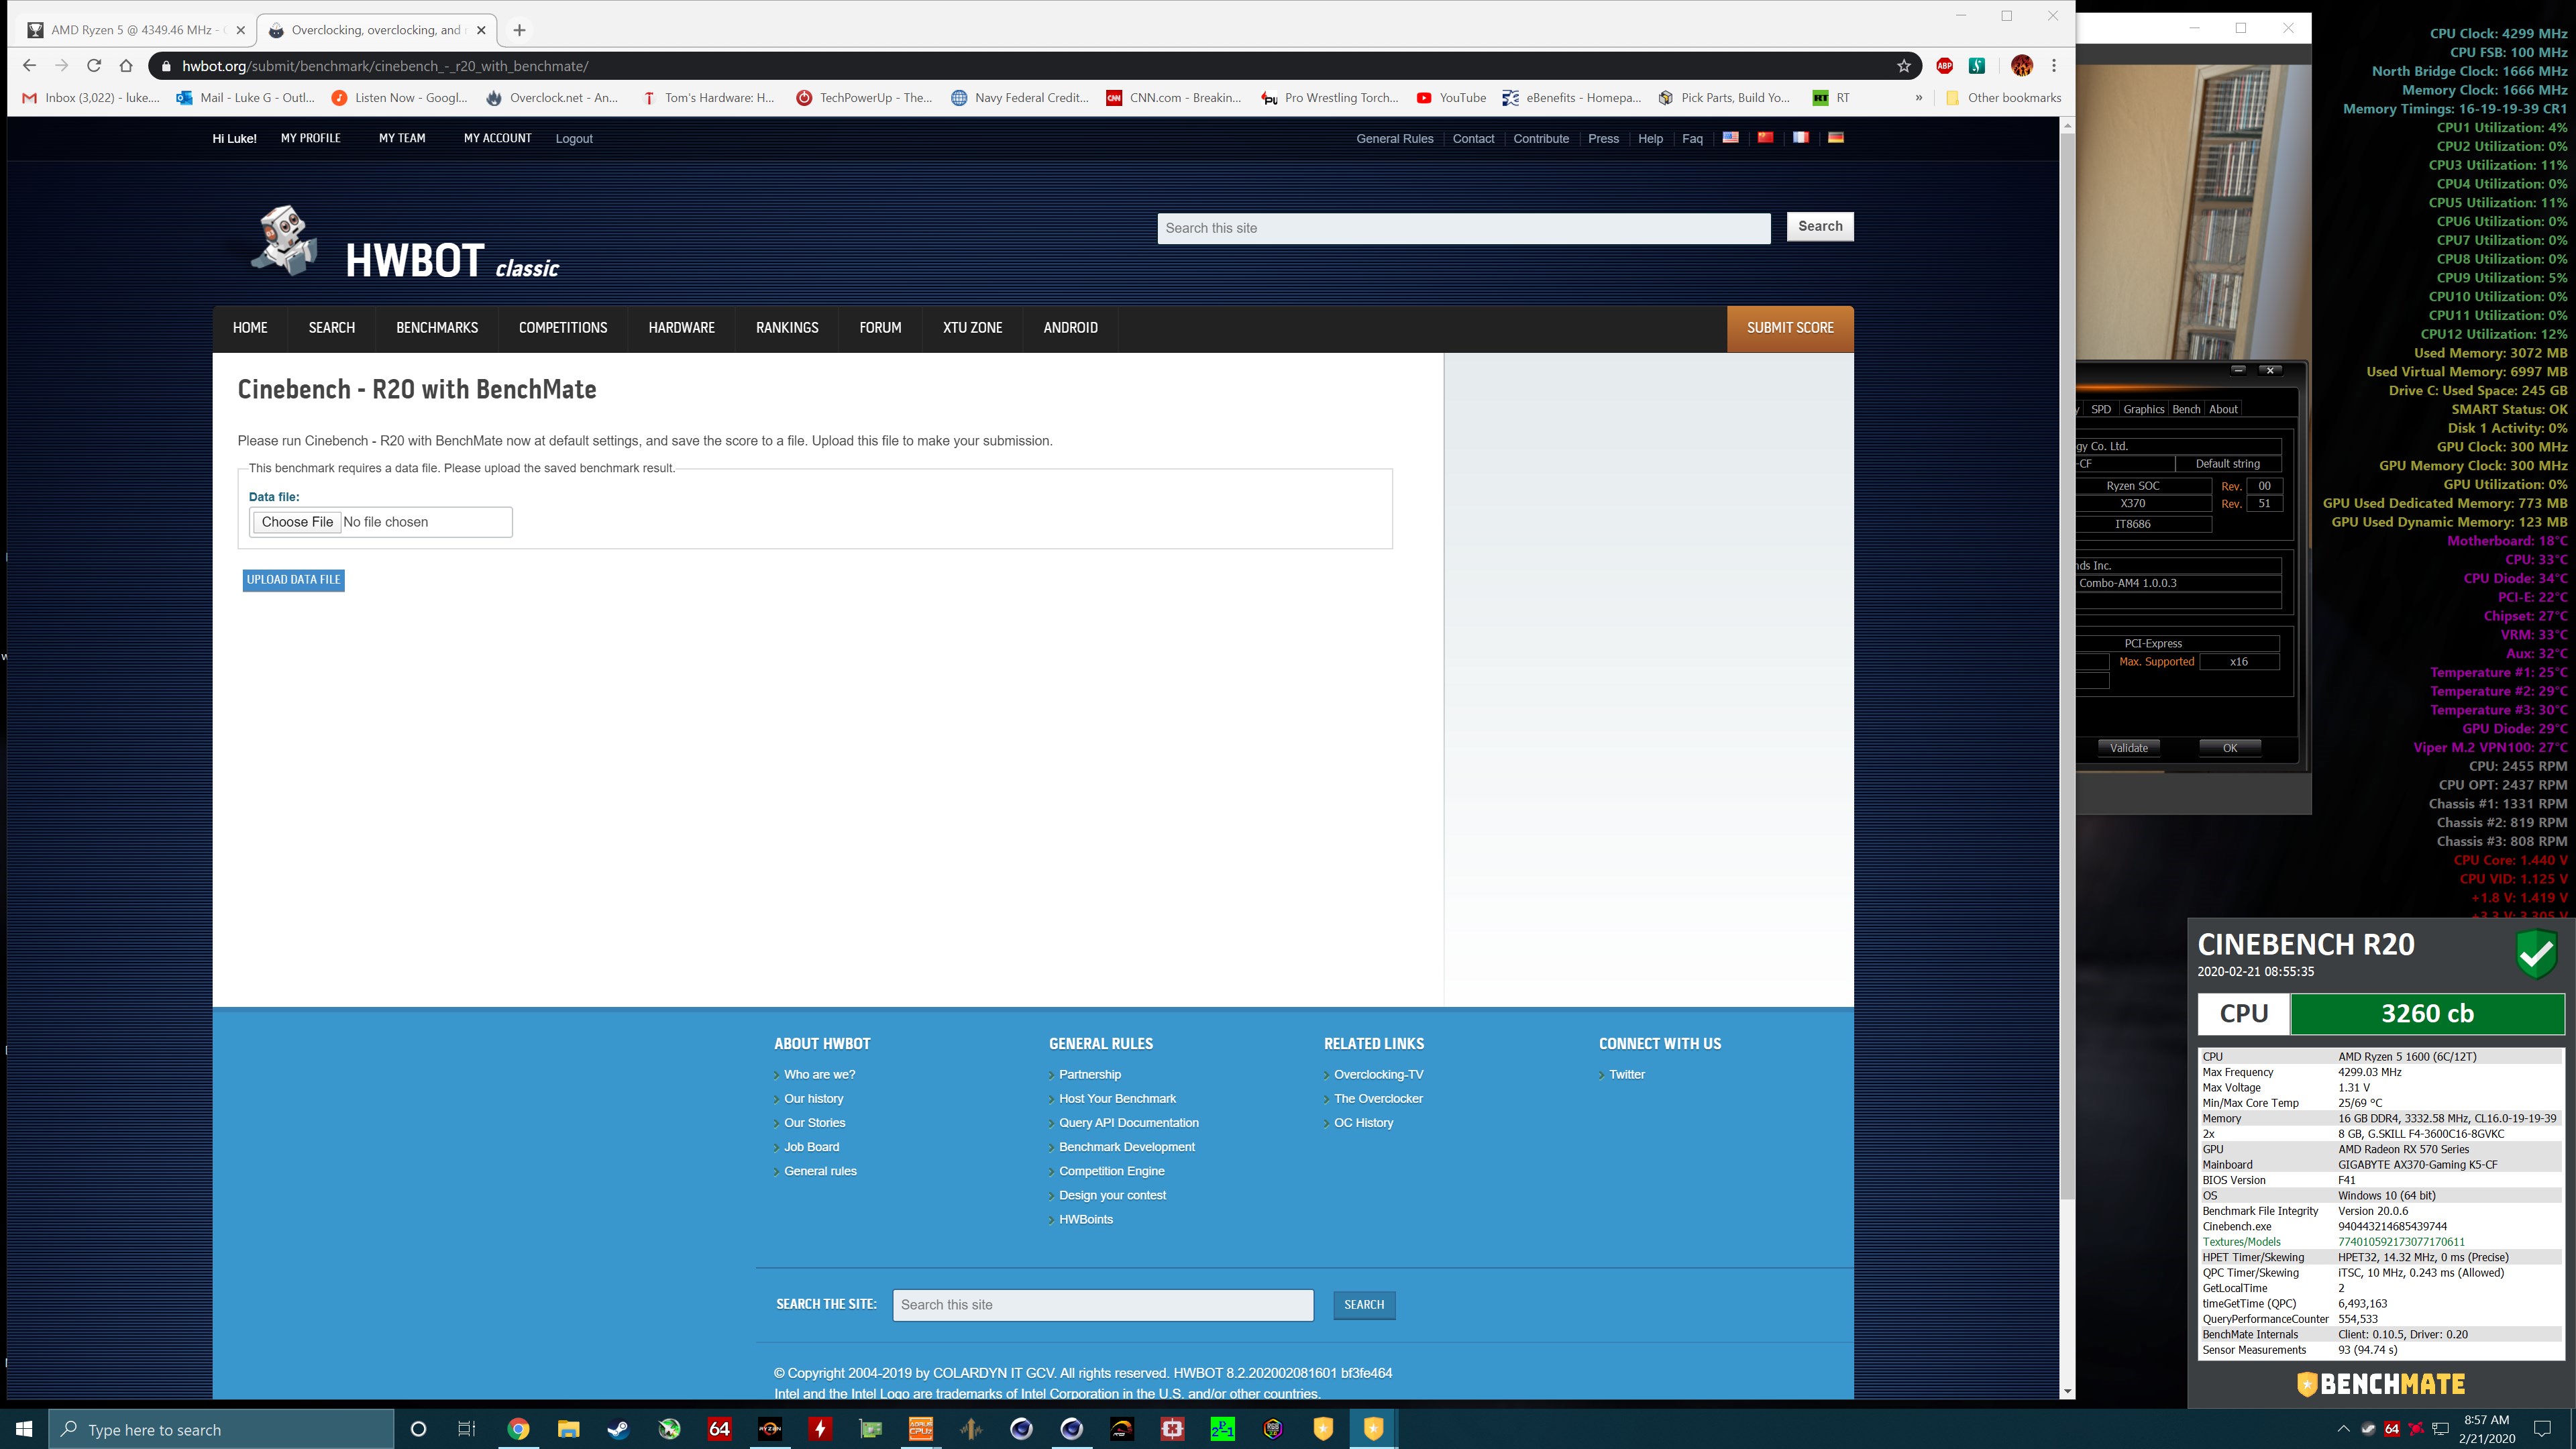Switch to the Graphics tab in CPU-Z
The height and width of the screenshot is (1449, 2576).
point(2143,409)
